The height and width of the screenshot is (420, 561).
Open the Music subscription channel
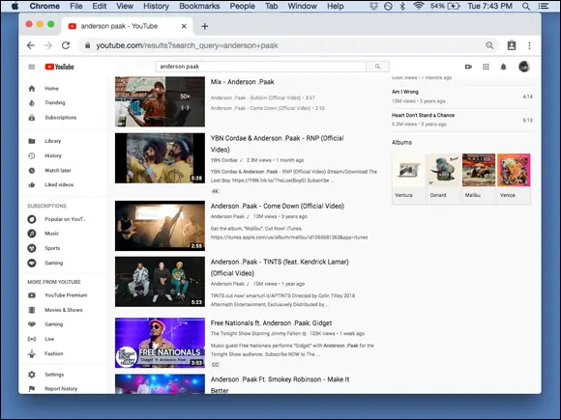(51, 234)
